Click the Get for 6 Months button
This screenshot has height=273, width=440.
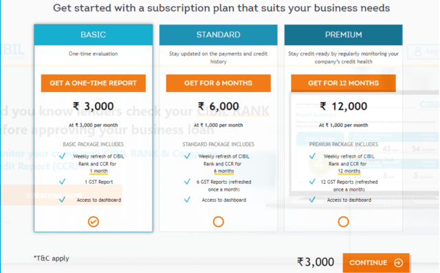pos(219,83)
